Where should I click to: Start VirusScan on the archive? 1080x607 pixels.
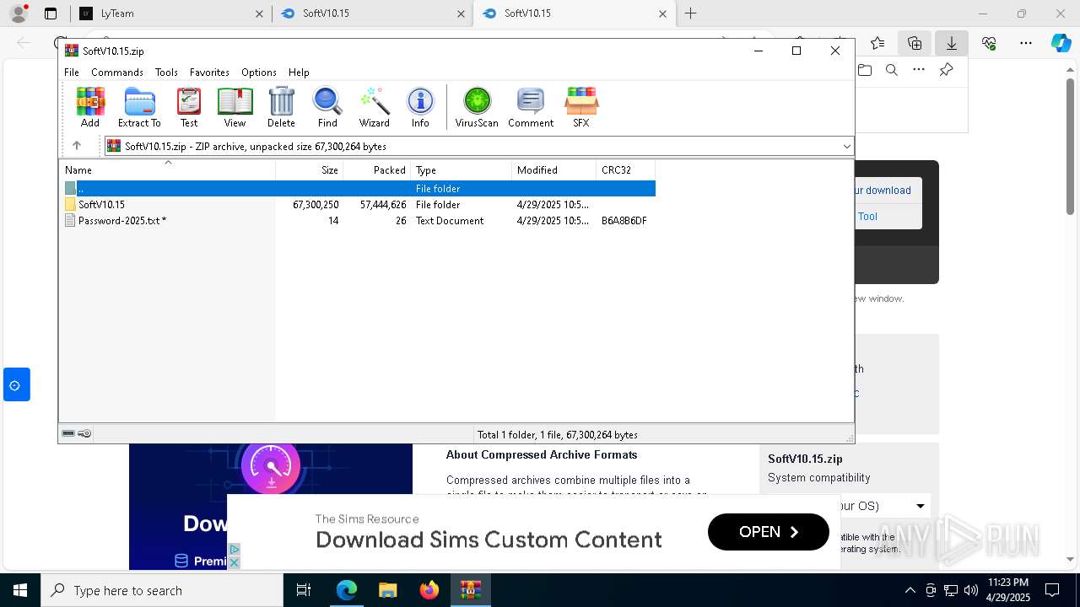(477, 107)
